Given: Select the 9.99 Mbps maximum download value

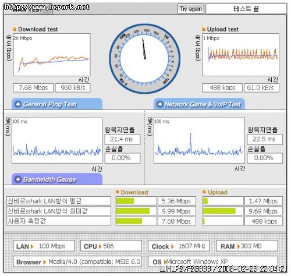Looking at the screenshot, I should (177, 211).
